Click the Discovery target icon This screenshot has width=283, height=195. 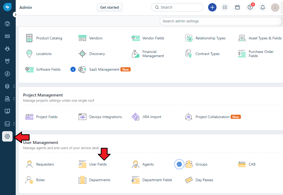[82, 54]
